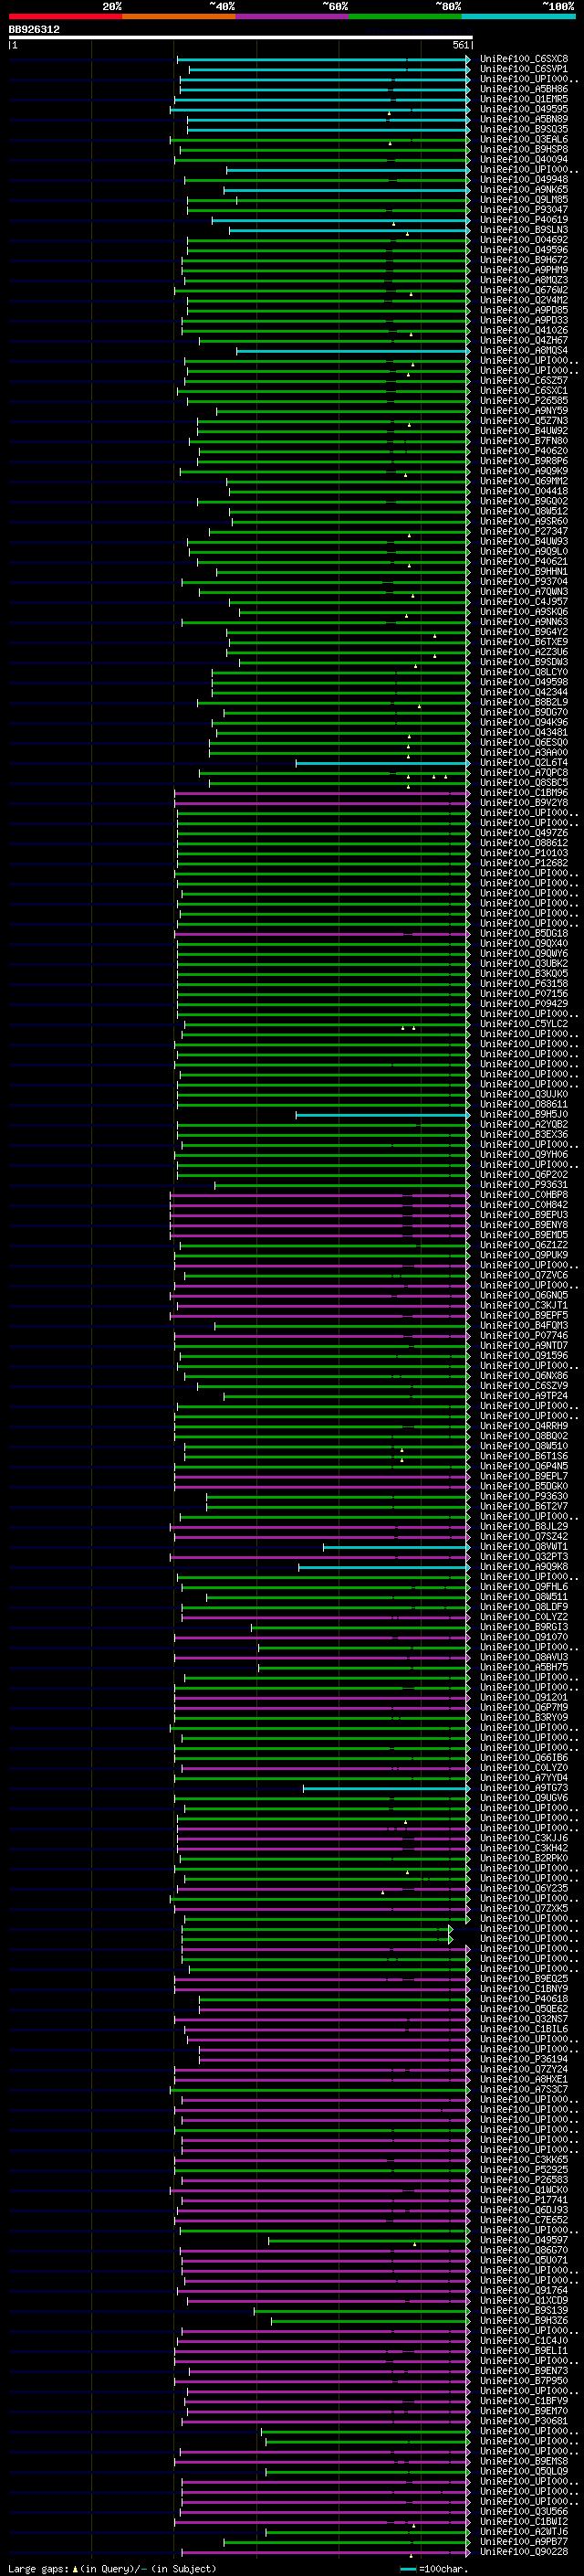Open hit UniRef100_B8JL29
This screenshot has width=584, height=2576.
(x=524, y=1527)
